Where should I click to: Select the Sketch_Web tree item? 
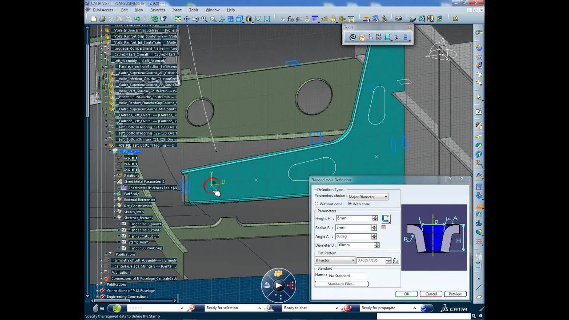tap(134, 212)
